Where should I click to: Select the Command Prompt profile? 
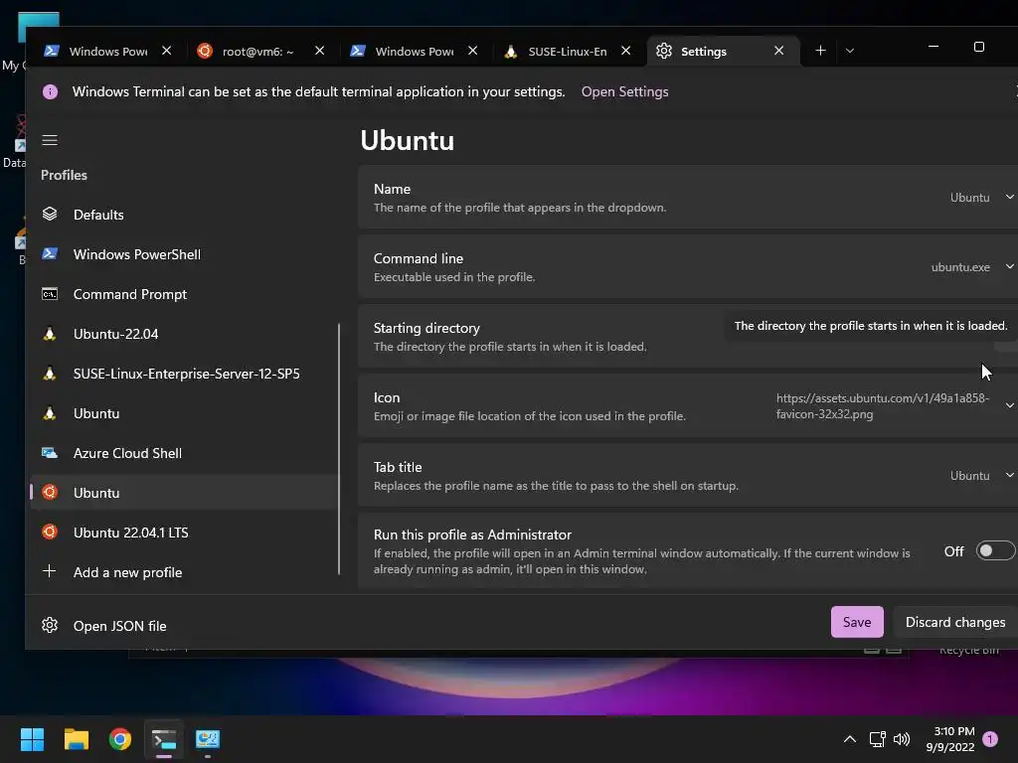[183, 294]
